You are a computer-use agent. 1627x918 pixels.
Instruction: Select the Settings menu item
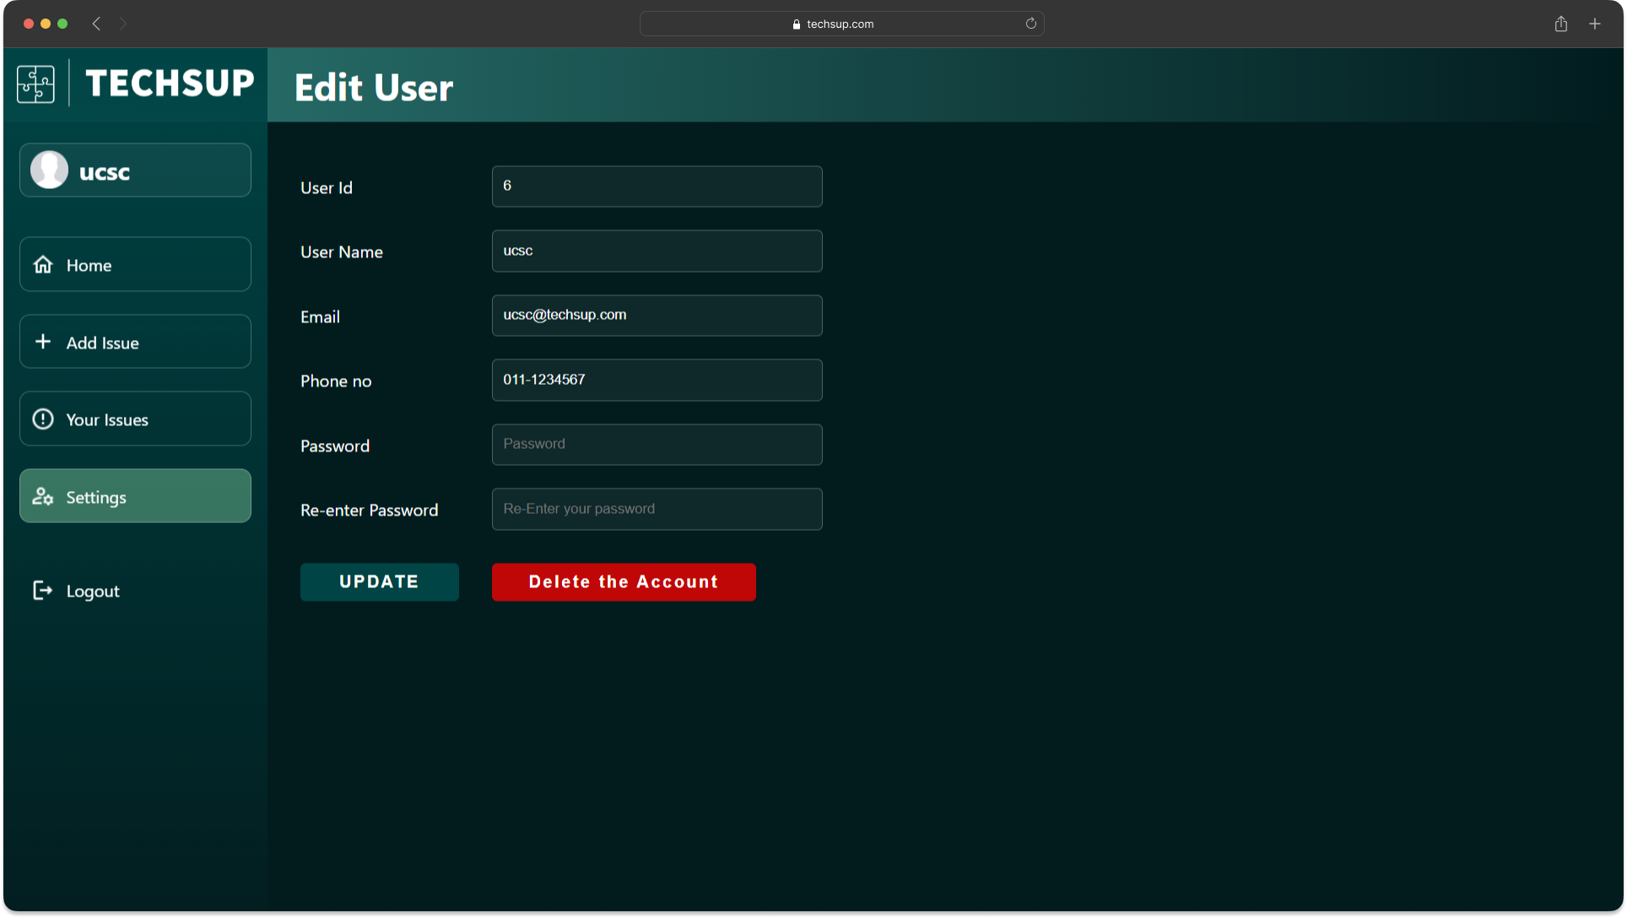pos(135,496)
